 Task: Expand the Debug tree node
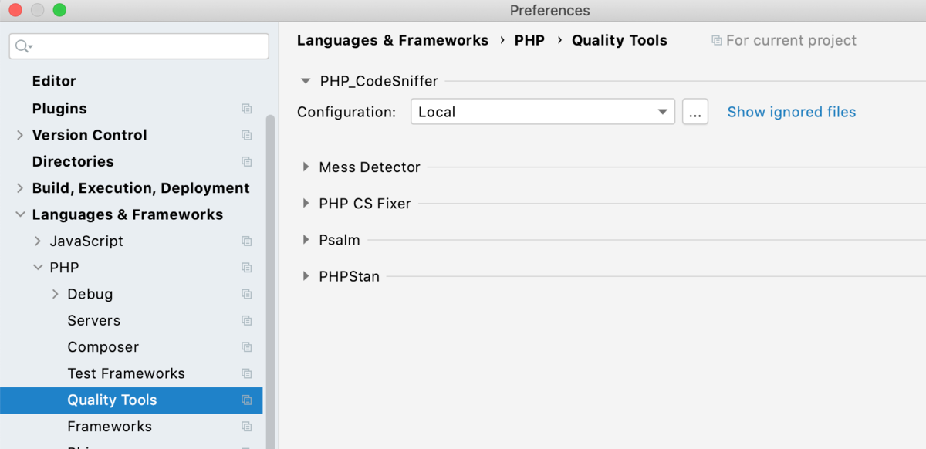click(x=56, y=294)
